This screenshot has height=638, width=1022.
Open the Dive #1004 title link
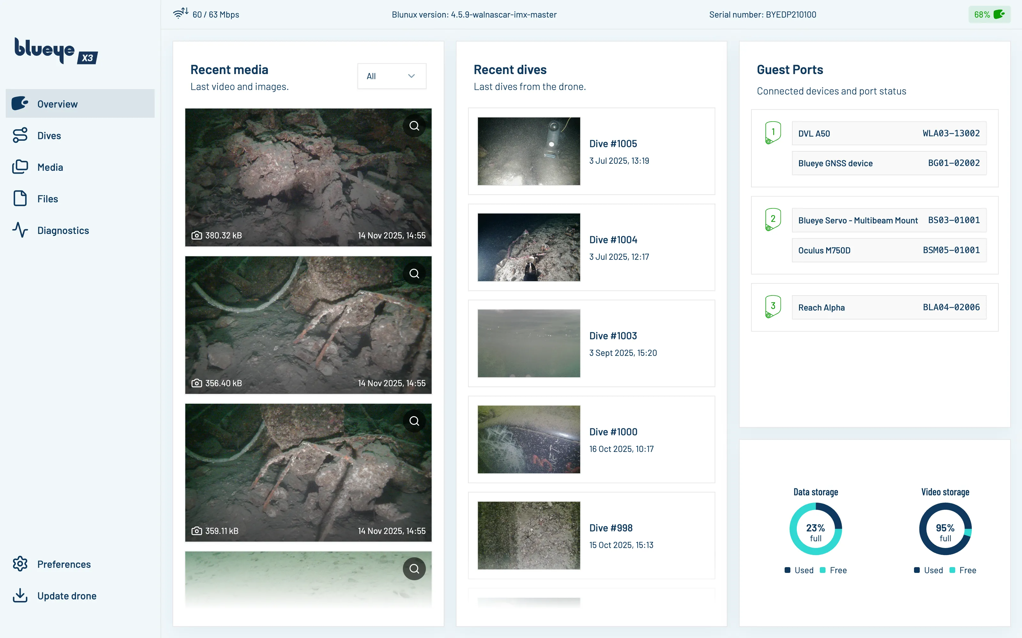pyautogui.click(x=613, y=240)
